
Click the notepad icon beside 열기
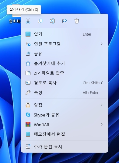pyautogui.click(x=28, y=34)
